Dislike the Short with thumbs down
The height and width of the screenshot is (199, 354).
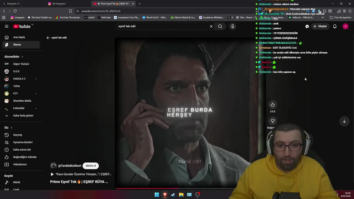pyautogui.click(x=272, y=121)
